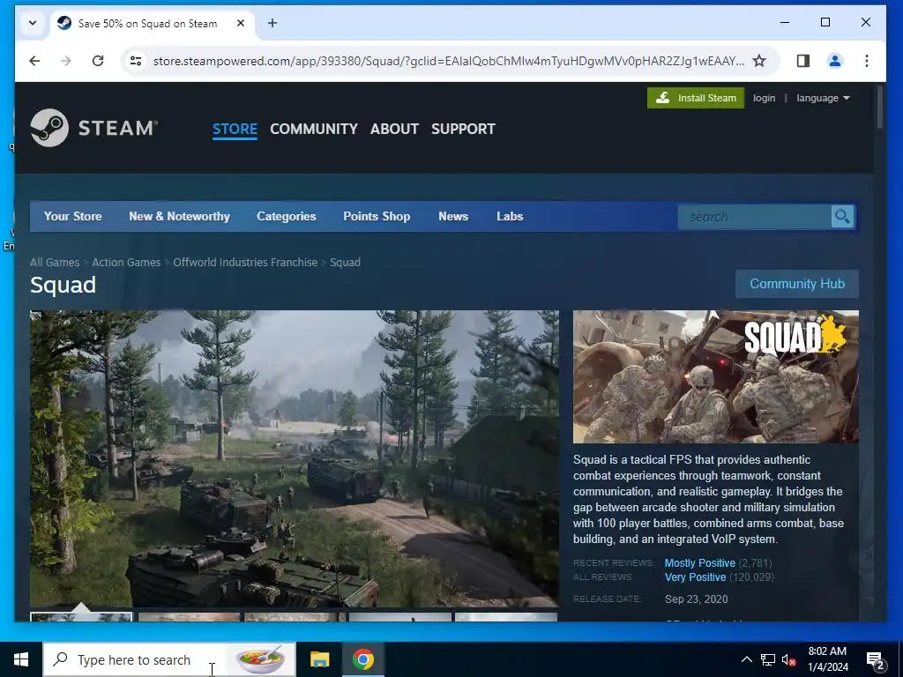Viewport: 903px width, 677px height.
Task: Open the Categories tab
Action: click(287, 217)
